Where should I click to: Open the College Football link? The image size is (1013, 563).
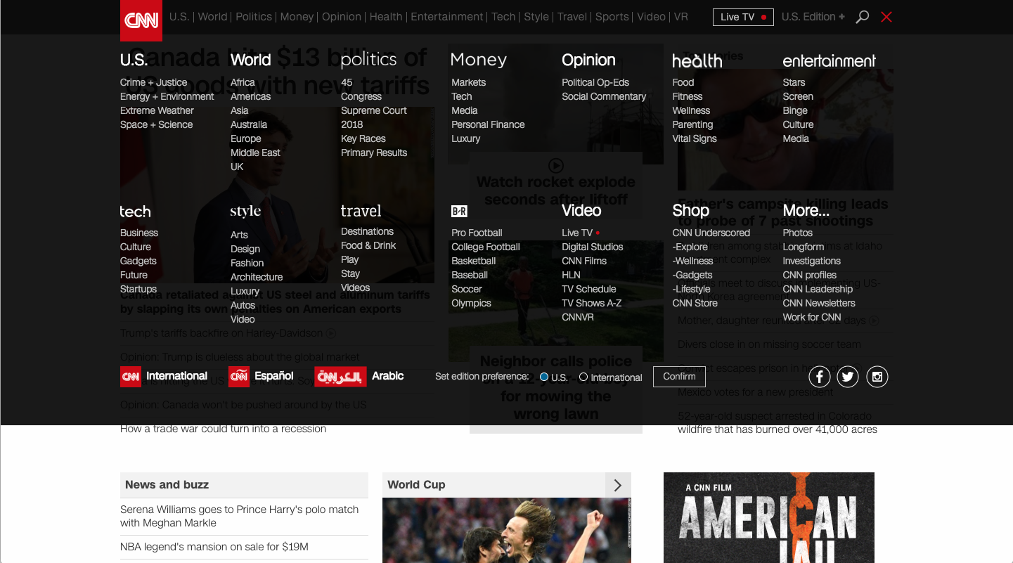[486, 247]
